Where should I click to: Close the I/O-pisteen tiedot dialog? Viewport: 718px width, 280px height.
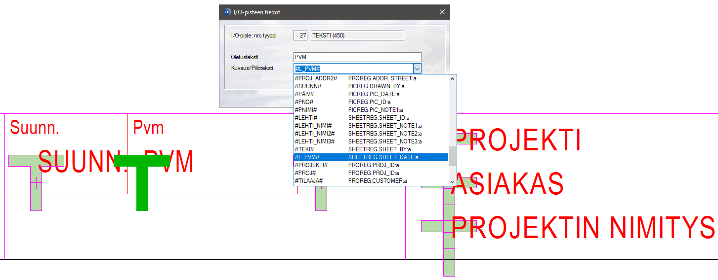click(x=442, y=12)
